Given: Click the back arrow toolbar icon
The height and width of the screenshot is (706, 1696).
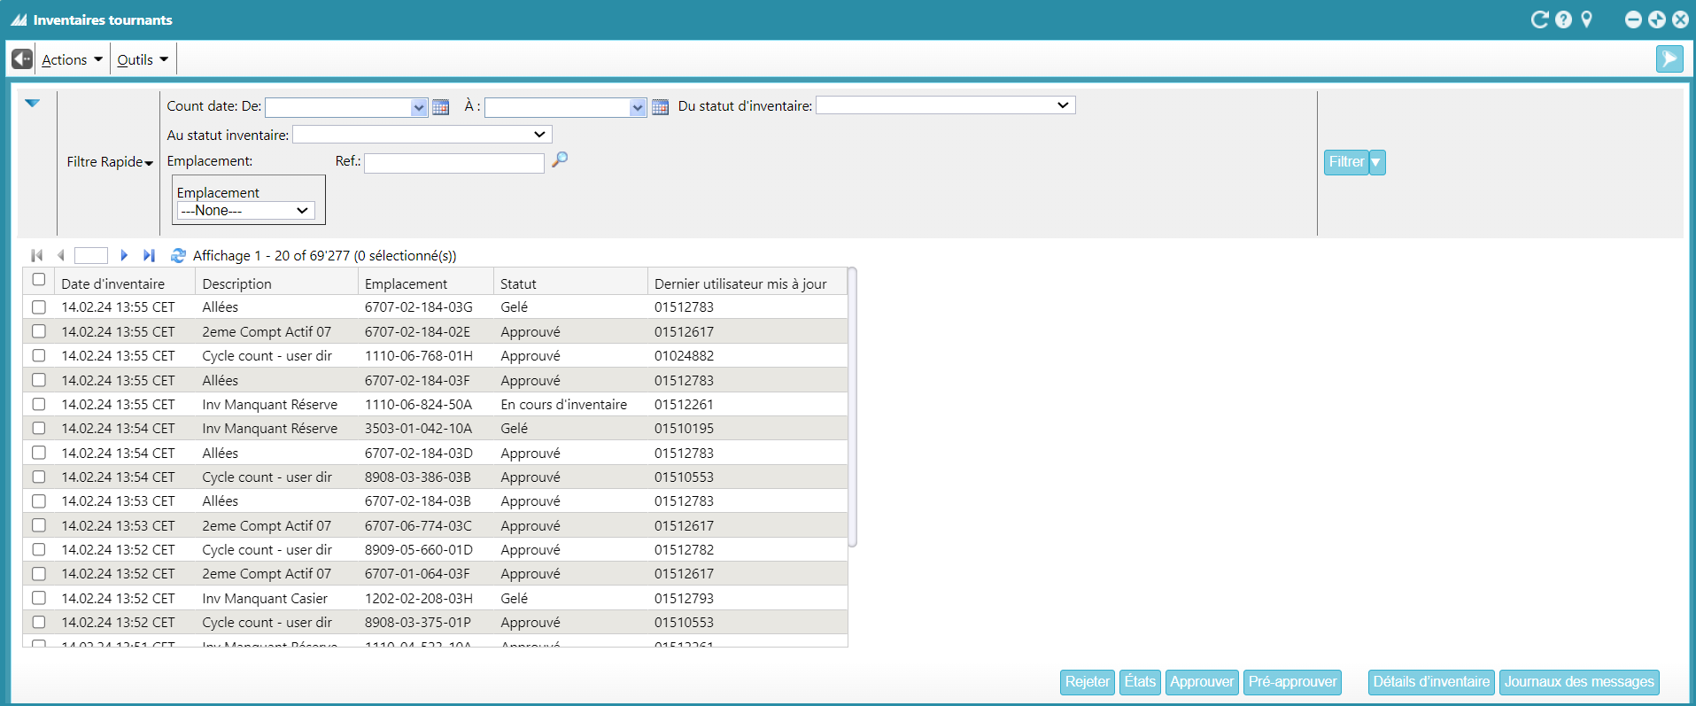Looking at the screenshot, I should (22, 59).
